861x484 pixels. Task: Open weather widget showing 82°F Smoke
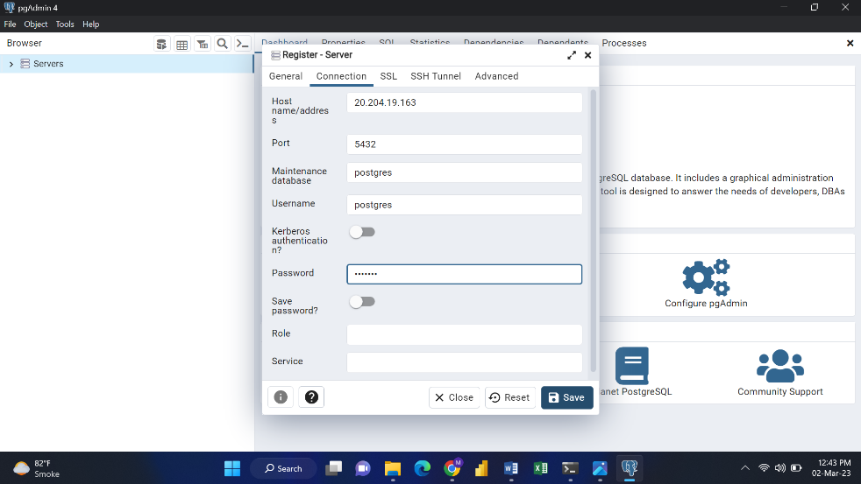coord(36,468)
